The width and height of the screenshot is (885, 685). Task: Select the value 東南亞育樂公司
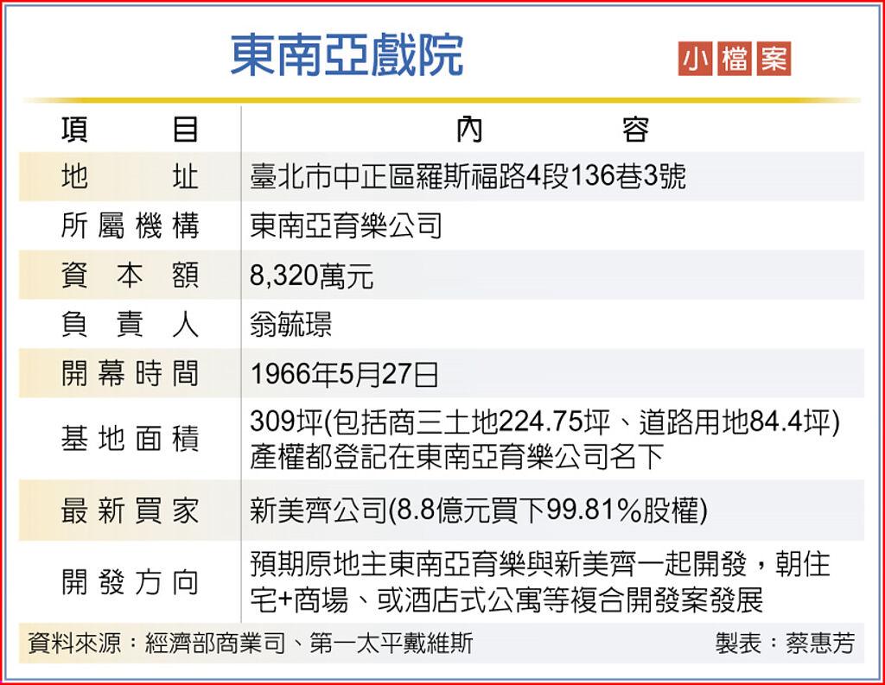tap(346, 225)
